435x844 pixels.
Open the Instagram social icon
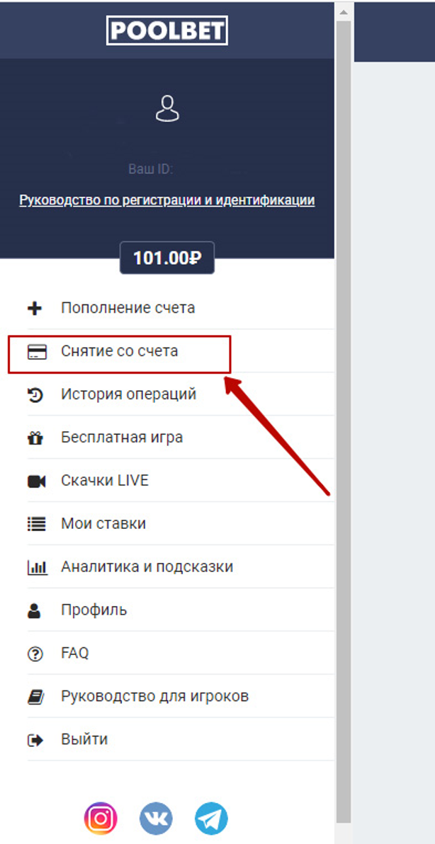point(101,819)
